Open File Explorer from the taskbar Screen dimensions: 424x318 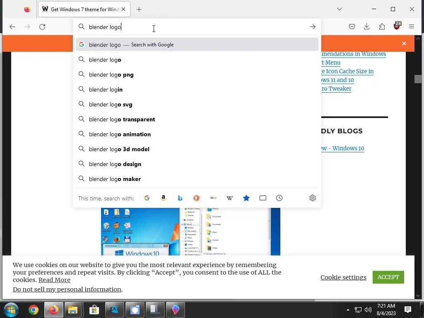pos(73,310)
